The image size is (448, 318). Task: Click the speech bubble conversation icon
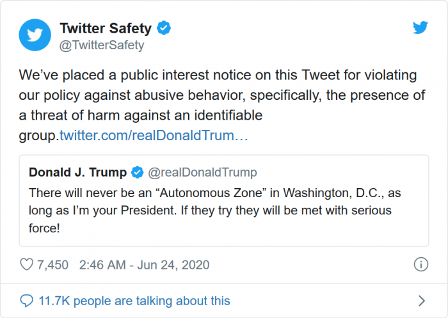tap(26, 301)
